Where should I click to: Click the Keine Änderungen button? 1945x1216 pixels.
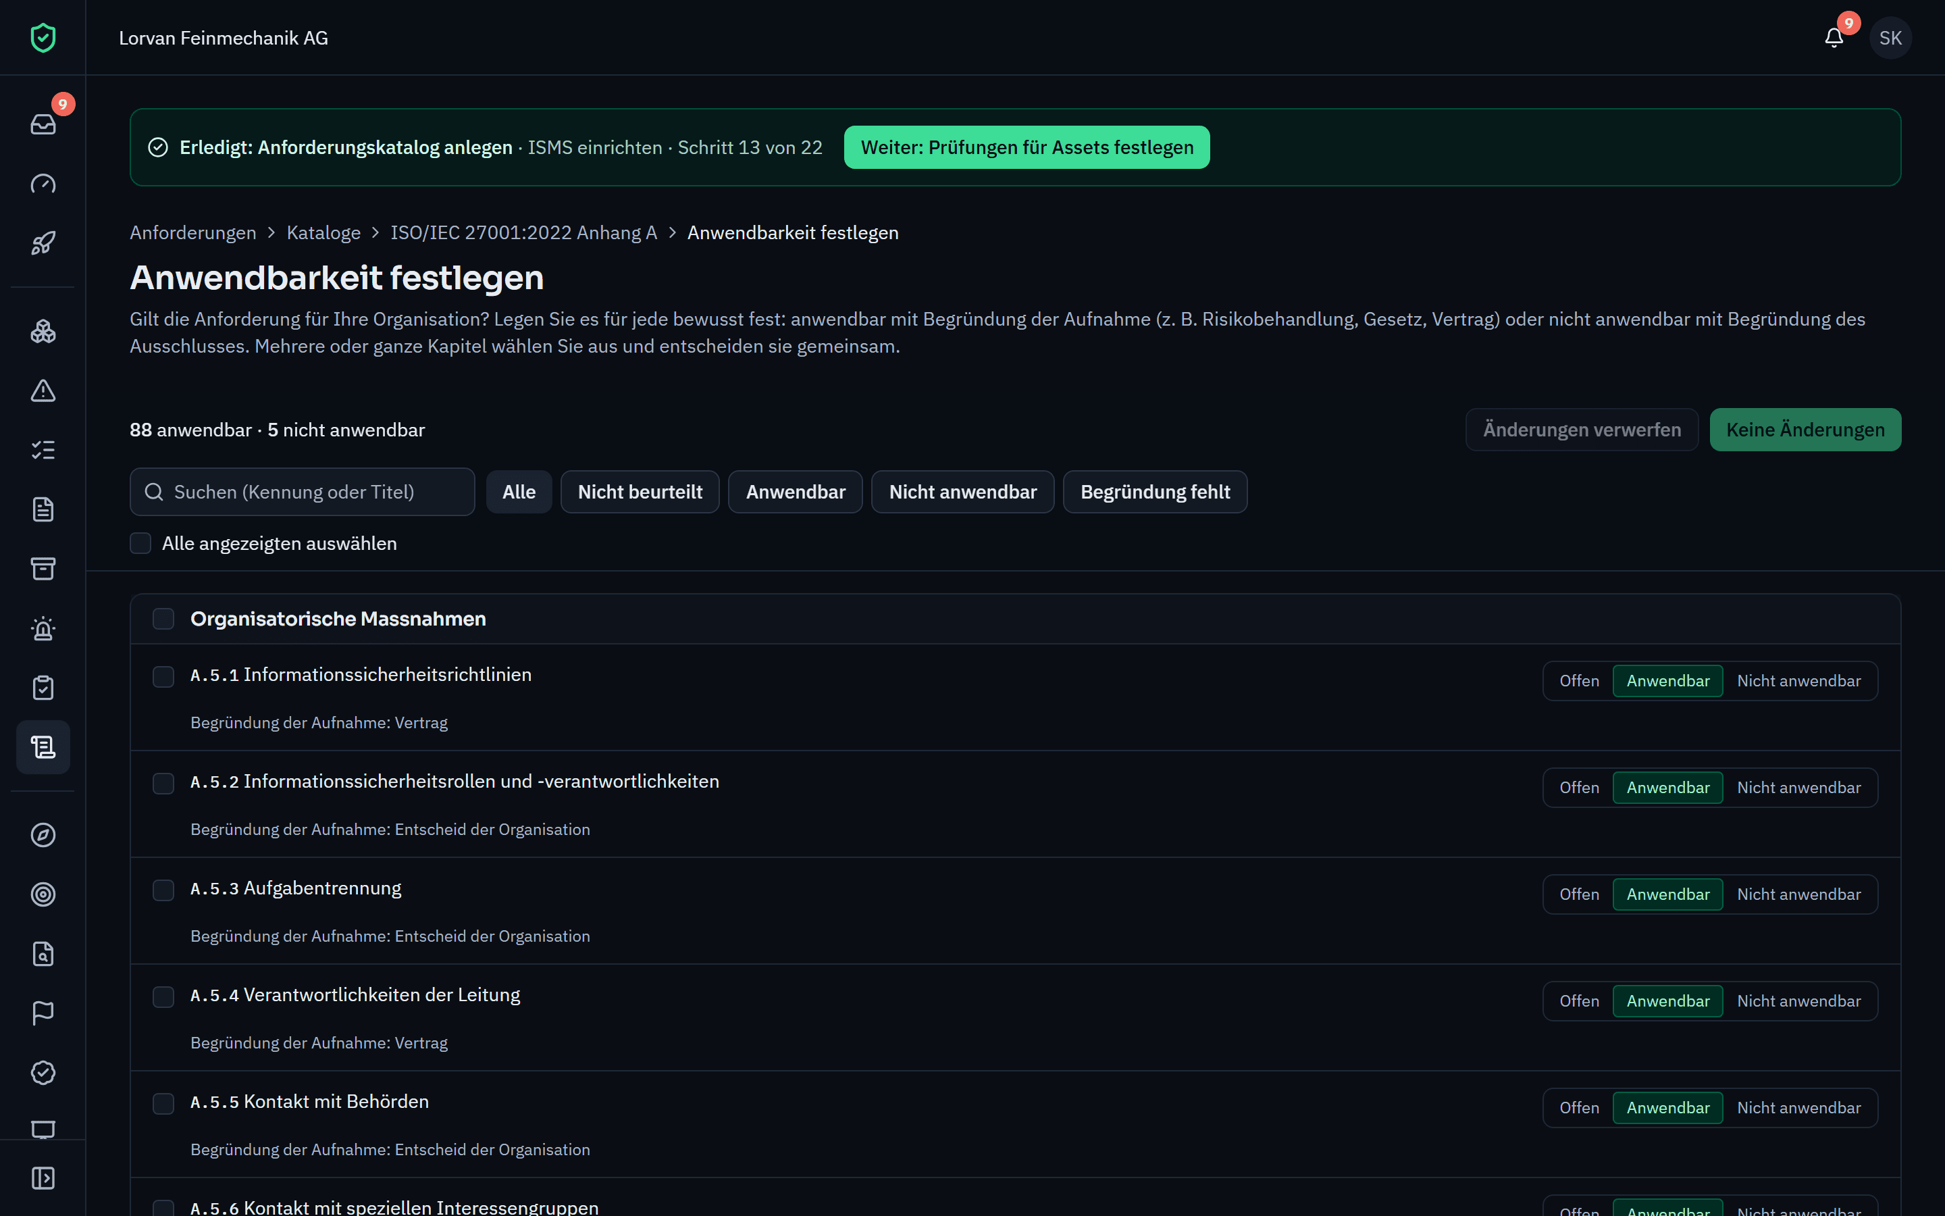[1805, 430]
